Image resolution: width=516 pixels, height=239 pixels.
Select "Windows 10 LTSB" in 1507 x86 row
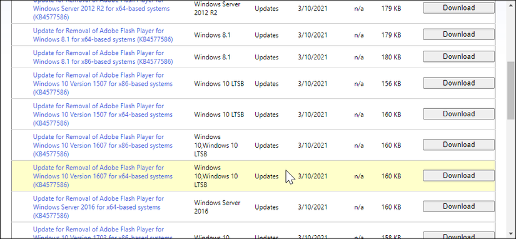[x=219, y=84]
